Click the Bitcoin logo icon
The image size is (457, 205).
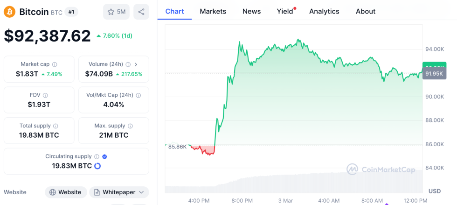(9, 12)
